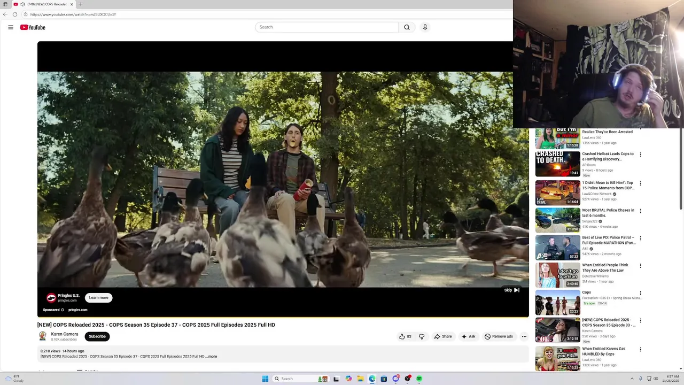Open volume control in system tray
Image resolution: width=684 pixels, height=385 pixels.
[x=656, y=379]
